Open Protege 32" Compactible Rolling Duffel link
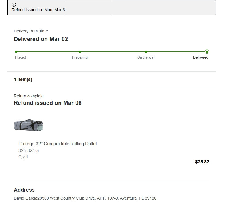Viewport: 230px width, 220px height. pyautogui.click(x=57, y=144)
